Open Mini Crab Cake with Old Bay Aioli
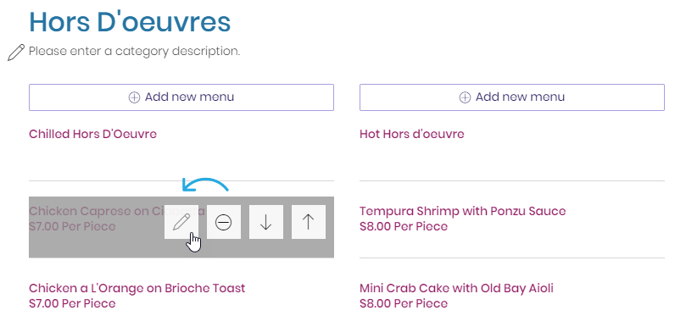 pos(456,288)
